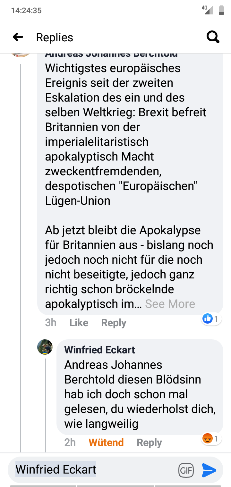Reply to Andreas Berchtold's comment
This screenshot has width=231, height=487.
[x=114, y=323]
